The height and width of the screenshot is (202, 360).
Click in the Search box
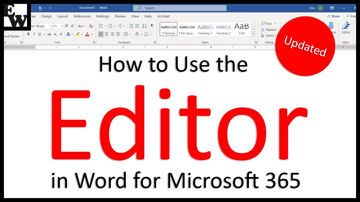(x=179, y=8)
